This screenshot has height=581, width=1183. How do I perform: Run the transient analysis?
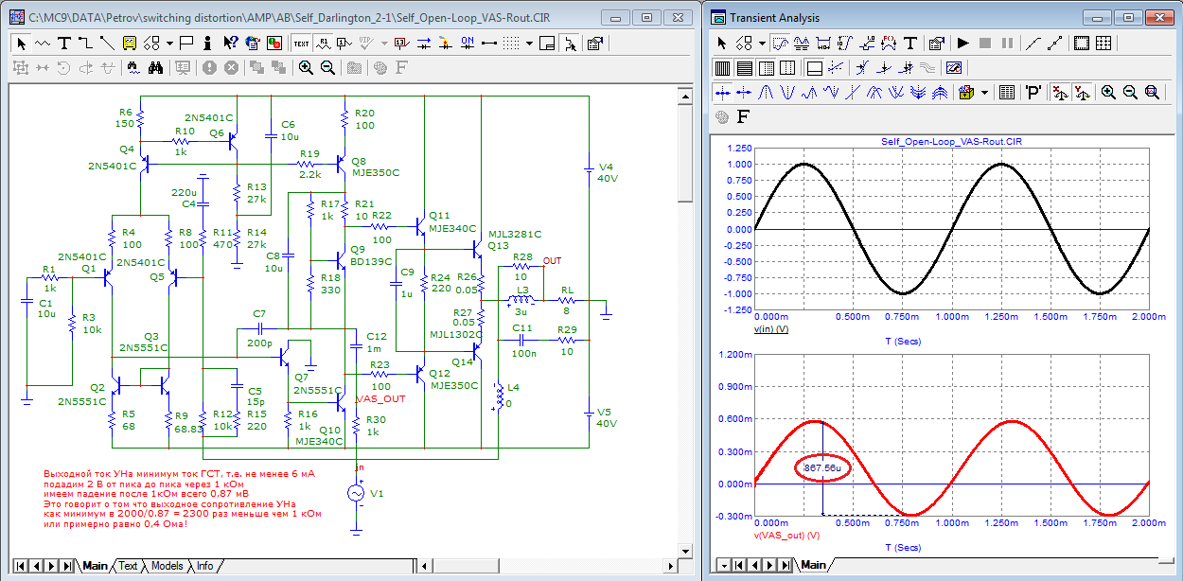(x=962, y=43)
